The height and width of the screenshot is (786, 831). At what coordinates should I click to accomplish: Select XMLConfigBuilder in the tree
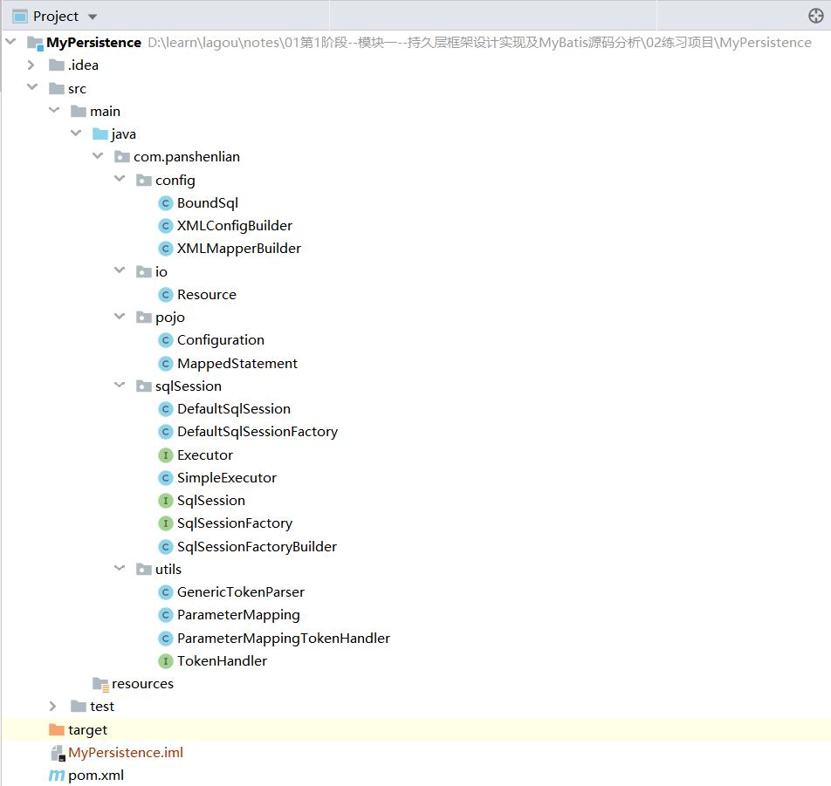pyautogui.click(x=234, y=226)
